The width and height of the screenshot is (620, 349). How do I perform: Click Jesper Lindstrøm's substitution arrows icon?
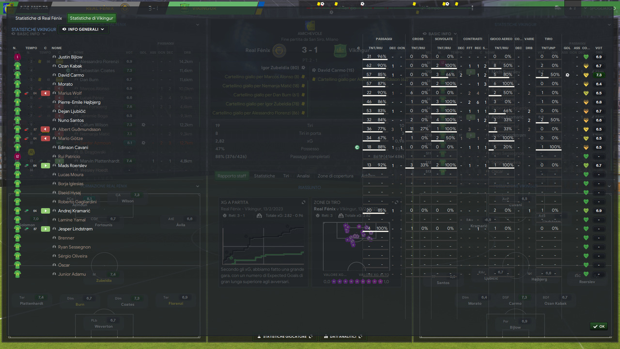pyautogui.click(x=28, y=229)
